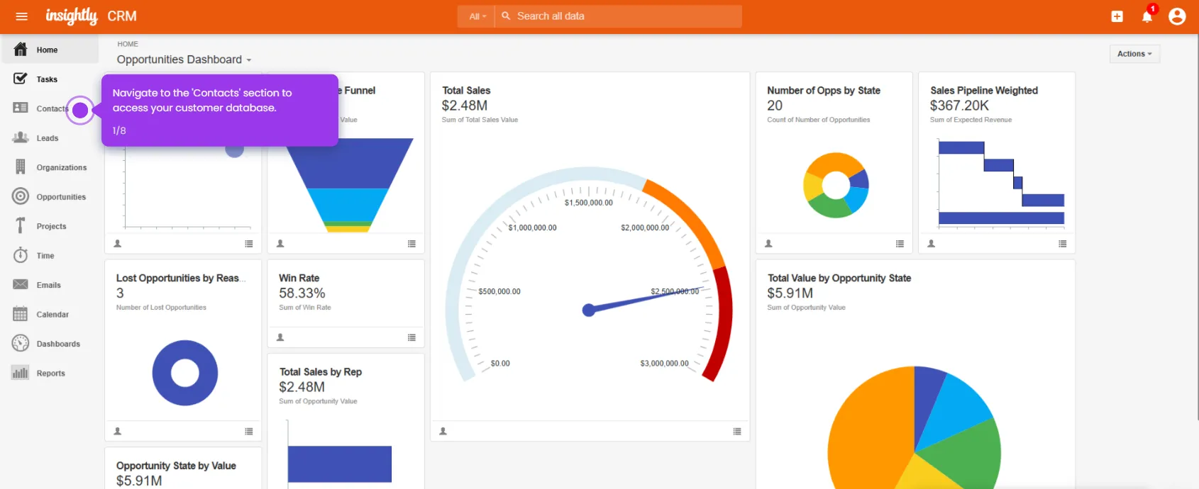Click Sales Pipeline Weighted title
1199x489 pixels.
[984, 91]
